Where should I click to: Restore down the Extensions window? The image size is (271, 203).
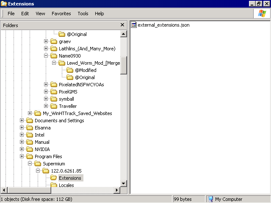click(259, 4)
